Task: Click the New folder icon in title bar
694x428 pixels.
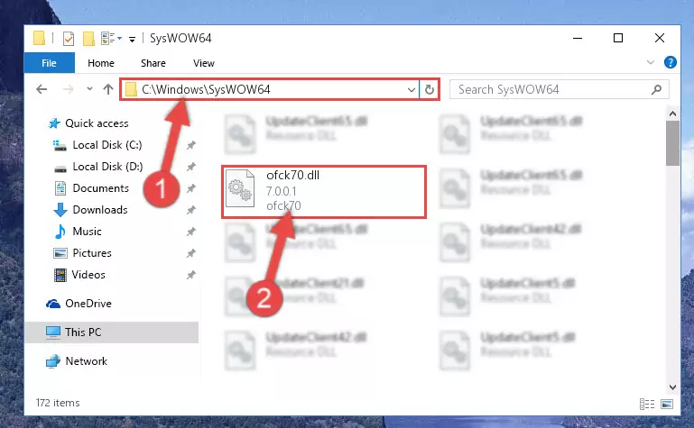Action: [88, 39]
